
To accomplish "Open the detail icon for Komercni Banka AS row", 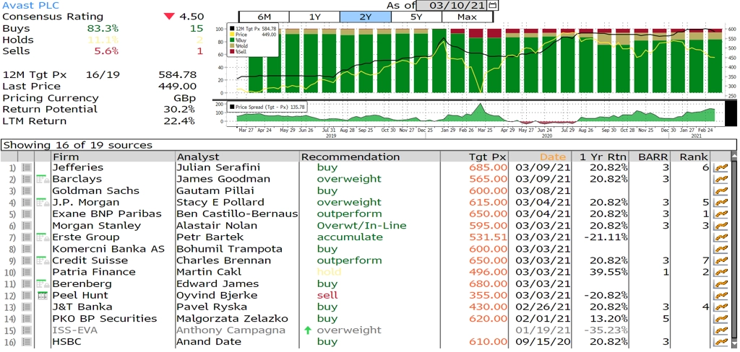I will click(x=27, y=249).
